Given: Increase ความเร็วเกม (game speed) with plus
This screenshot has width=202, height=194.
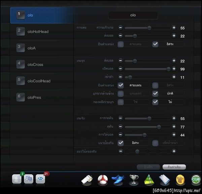Looking at the screenshot, I should 174,27.
